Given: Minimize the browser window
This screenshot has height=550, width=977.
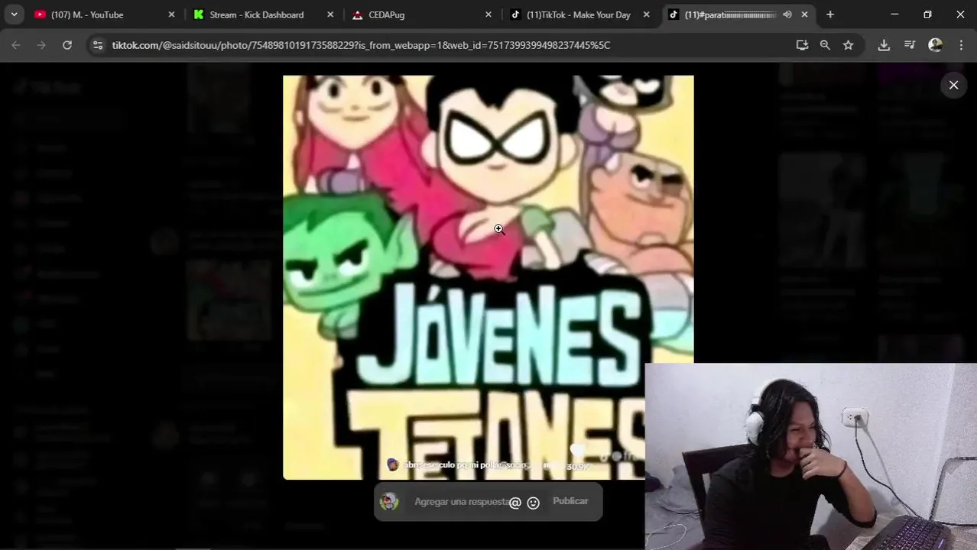Looking at the screenshot, I should (894, 15).
